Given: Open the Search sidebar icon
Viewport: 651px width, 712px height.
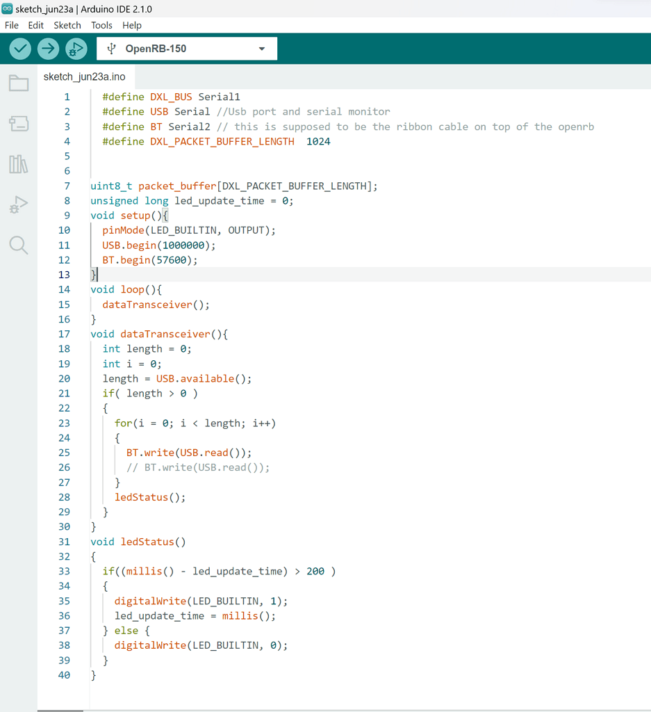Looking at the screenshot, I should click(18, 245).
